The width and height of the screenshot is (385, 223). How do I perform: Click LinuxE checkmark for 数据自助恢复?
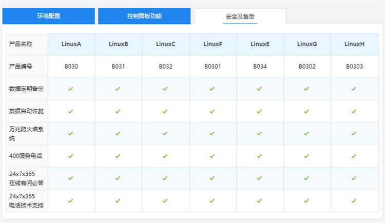click(259, 111)
